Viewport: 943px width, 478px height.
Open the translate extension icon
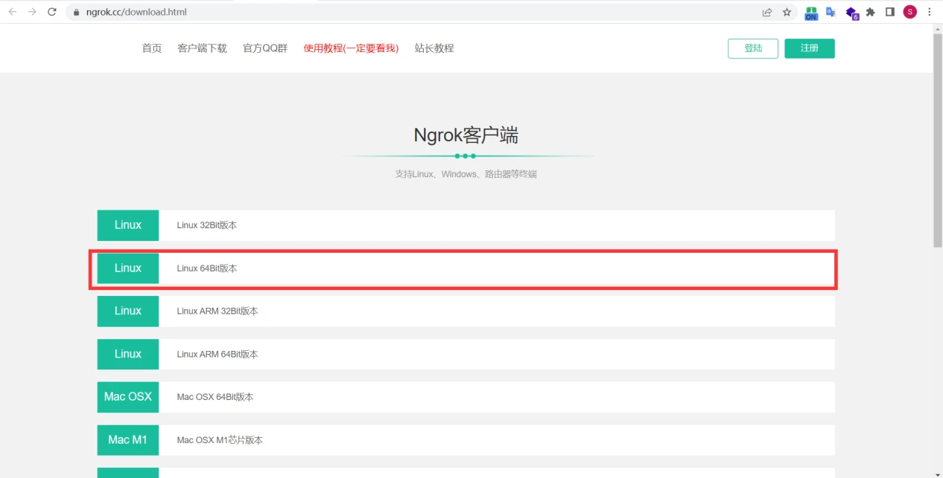[831, 12]
